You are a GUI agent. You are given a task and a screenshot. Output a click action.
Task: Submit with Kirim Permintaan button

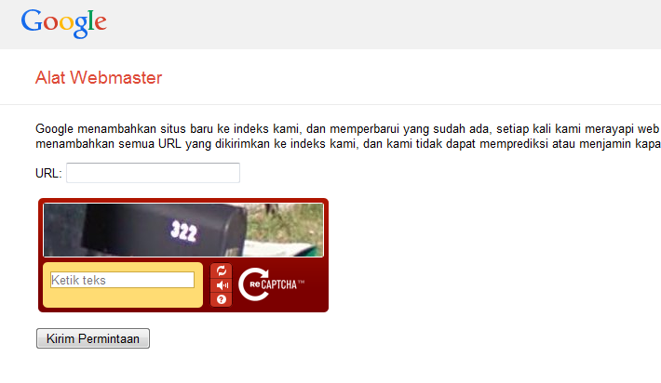coord(93,338)
